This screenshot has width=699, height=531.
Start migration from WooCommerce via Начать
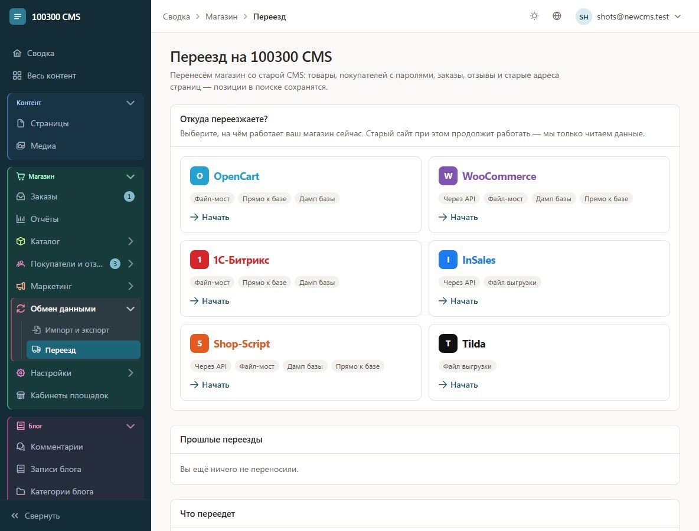coord(458,217)
